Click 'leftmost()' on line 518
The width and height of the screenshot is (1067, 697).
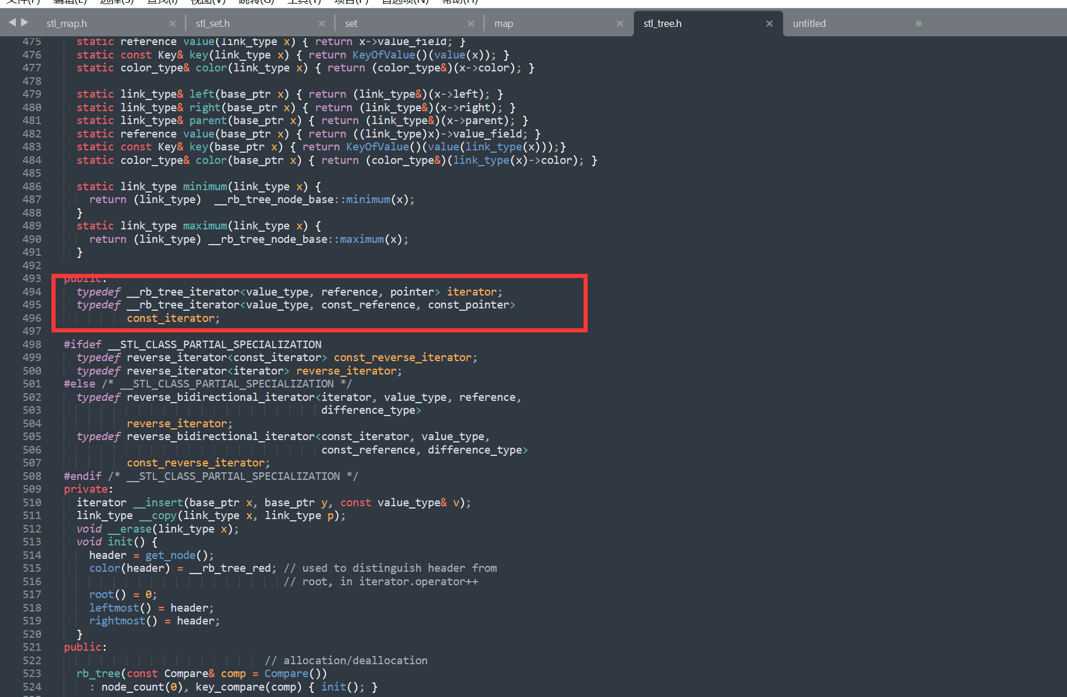tap(120, 608)
